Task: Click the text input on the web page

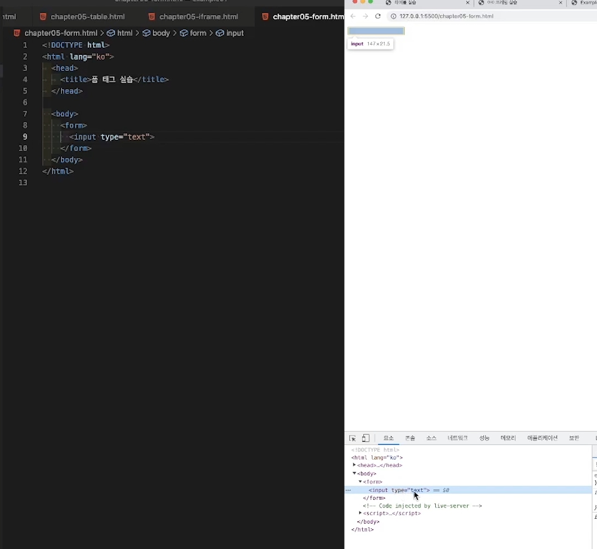Action: [376, 31]
